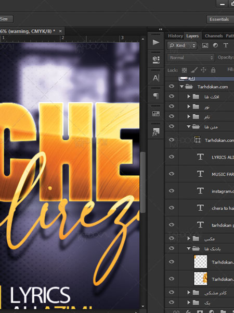Click the عکس group folder icon
This screenshot has height=313, width=234.
click(196, 238)
